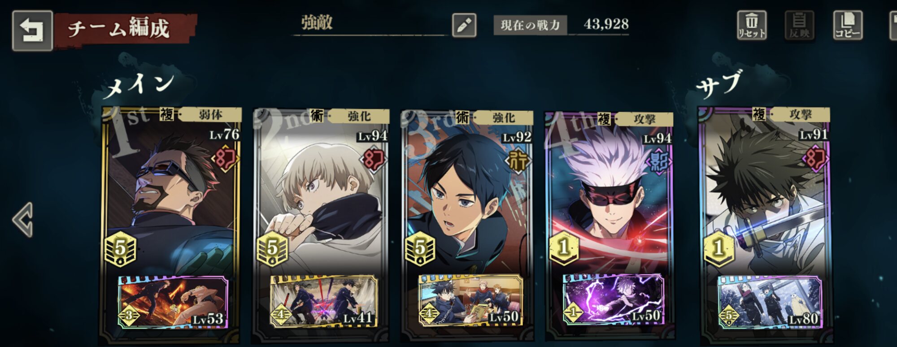Screen dimensions: 897x347
Task: Click the back arrow button
Action: pos(32,30)
